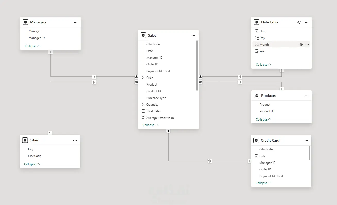
Task: Select the Managers-to-Sales relationship direction arrow
Action: click(94, 76)
